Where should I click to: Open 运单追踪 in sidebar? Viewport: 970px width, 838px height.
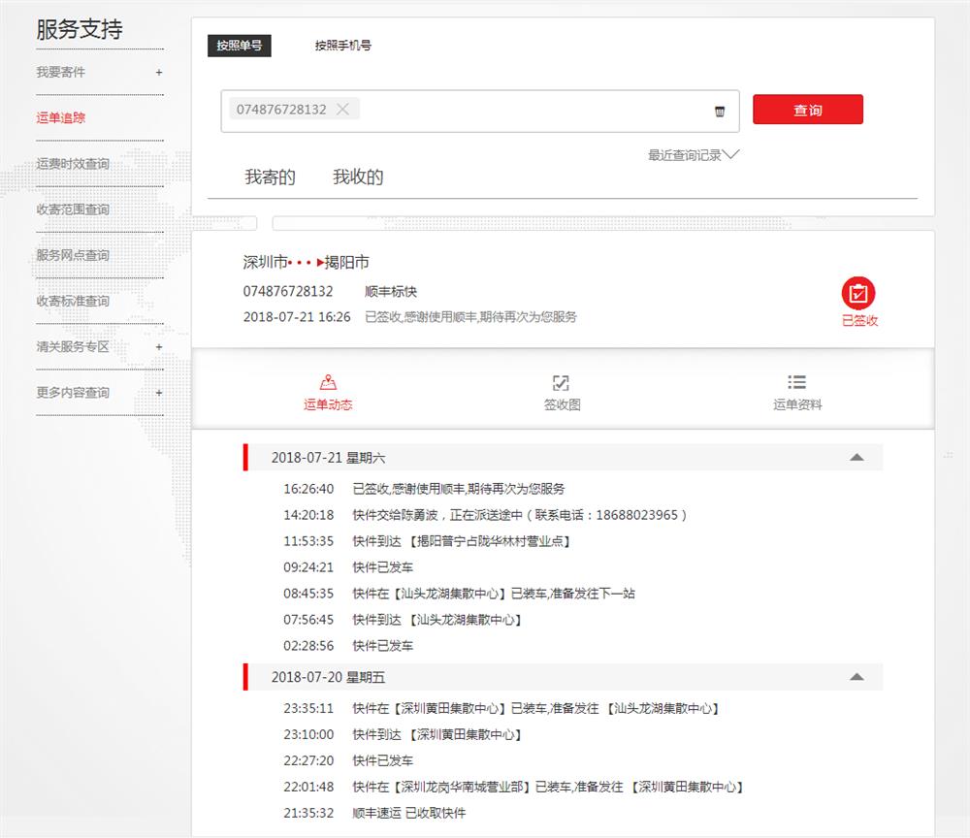pos(60,117)
